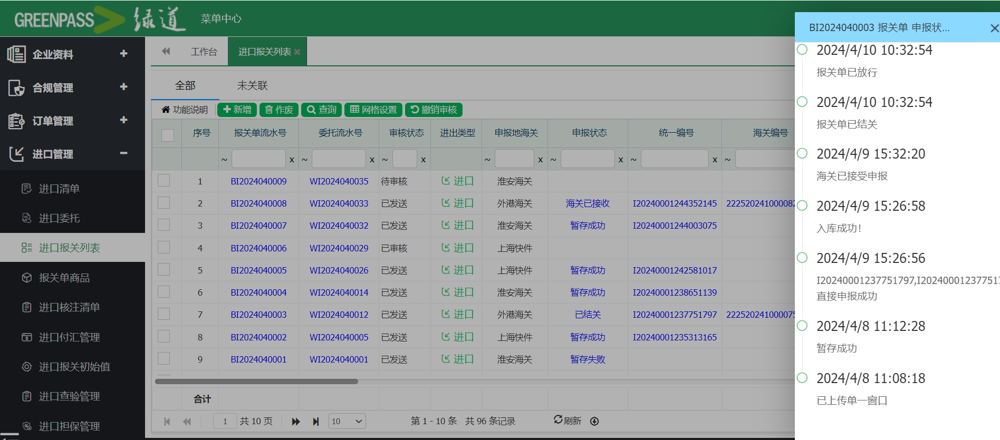This screenshot has width=1000, height=440.
Task: Click the page number input field
Action: pos(225,422)
